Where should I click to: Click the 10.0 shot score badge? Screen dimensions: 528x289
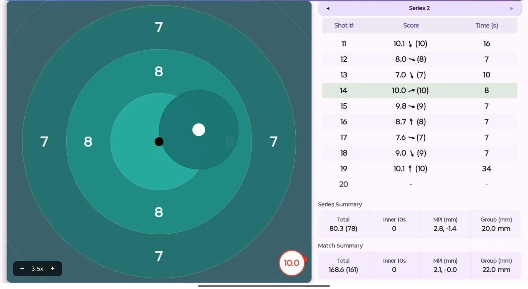coord(292,263)
